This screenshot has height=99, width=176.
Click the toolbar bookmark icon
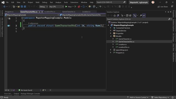pyautogui.click(x=120, y=7)
